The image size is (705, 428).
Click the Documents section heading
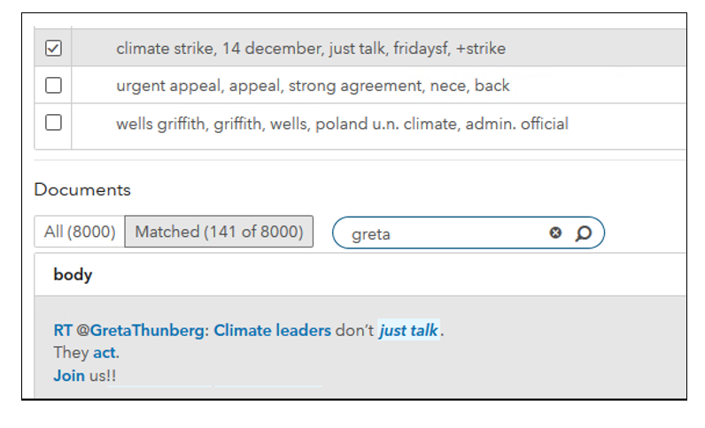[x=82, y=189]
